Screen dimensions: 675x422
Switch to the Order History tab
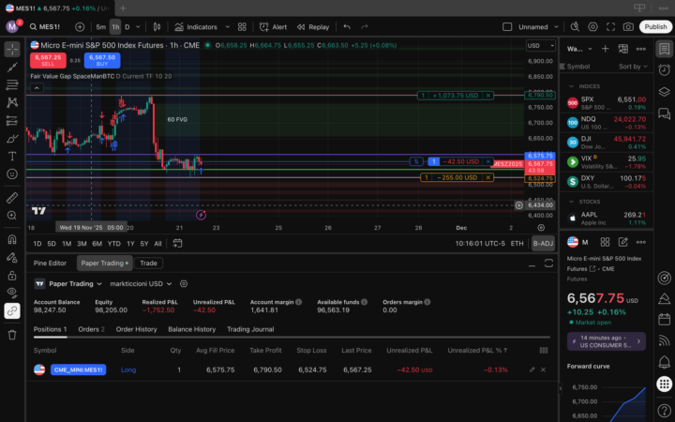(x=136, y=329)
